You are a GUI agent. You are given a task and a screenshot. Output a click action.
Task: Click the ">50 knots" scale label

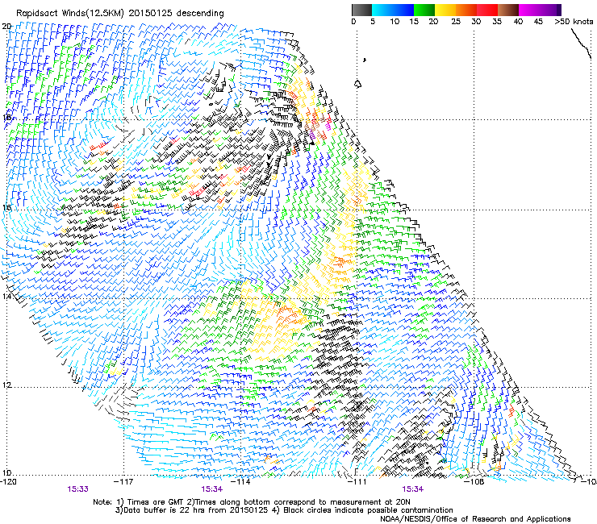[x=574, y=22]
